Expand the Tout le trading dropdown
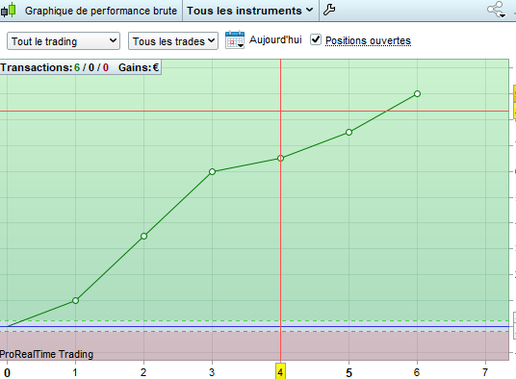Viewport: 516px width, 379px height. (x=64, y=41)
